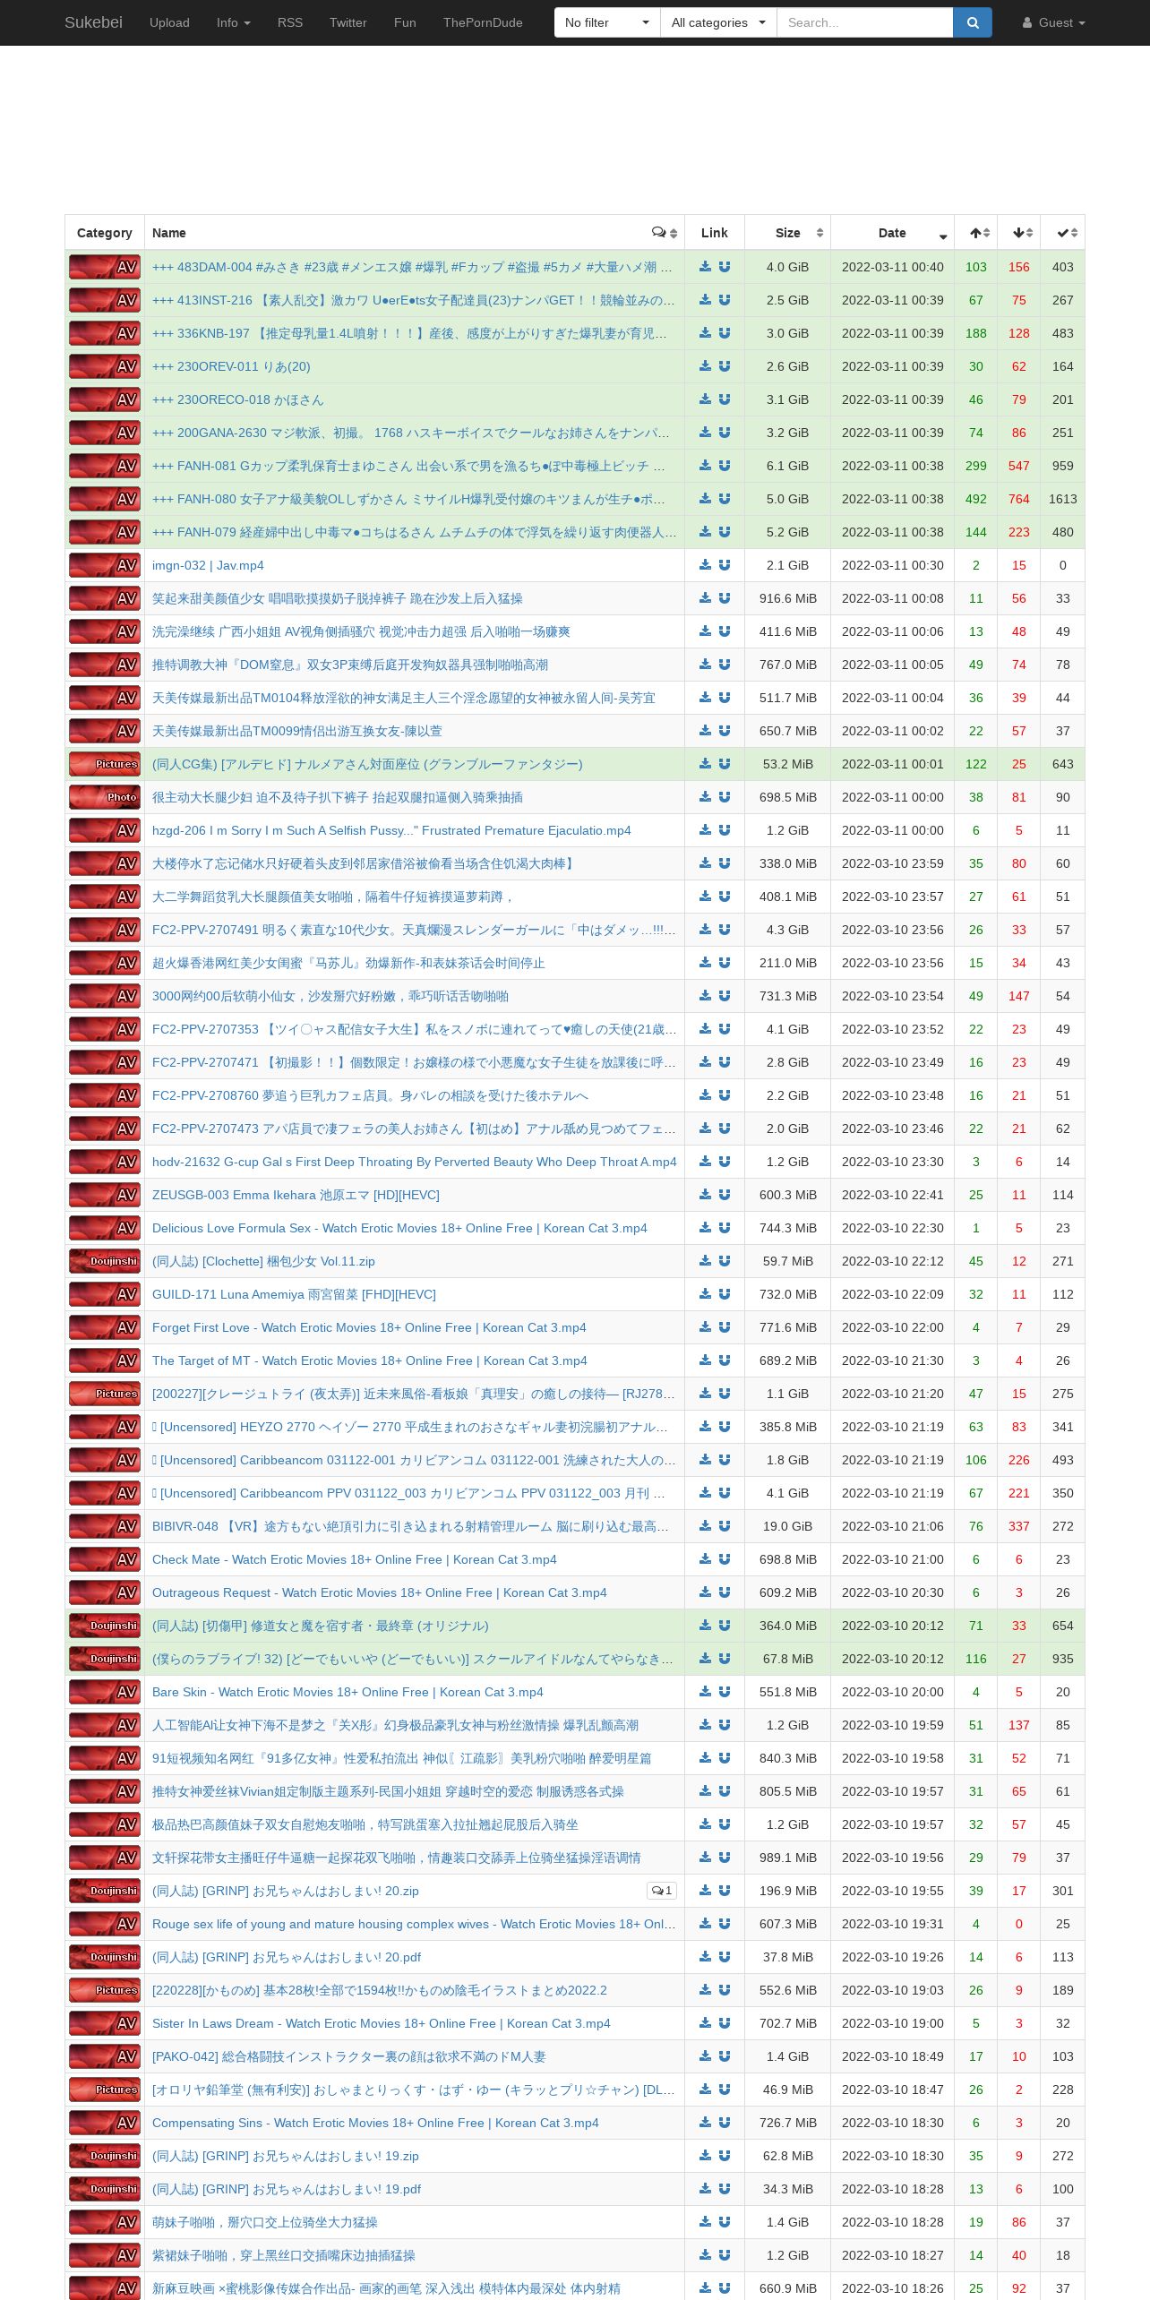1150x2300 pixels.
Task: Click Photo category icon dated 2022-03-11 00:00
Action: pos(105,797)
